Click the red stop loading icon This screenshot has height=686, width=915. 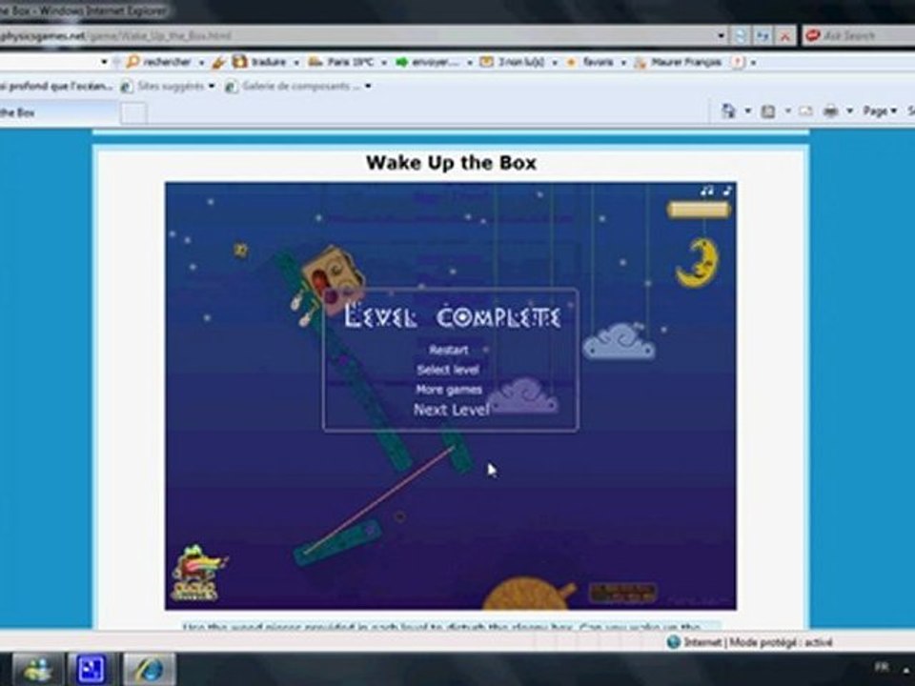tap(784, 36)
